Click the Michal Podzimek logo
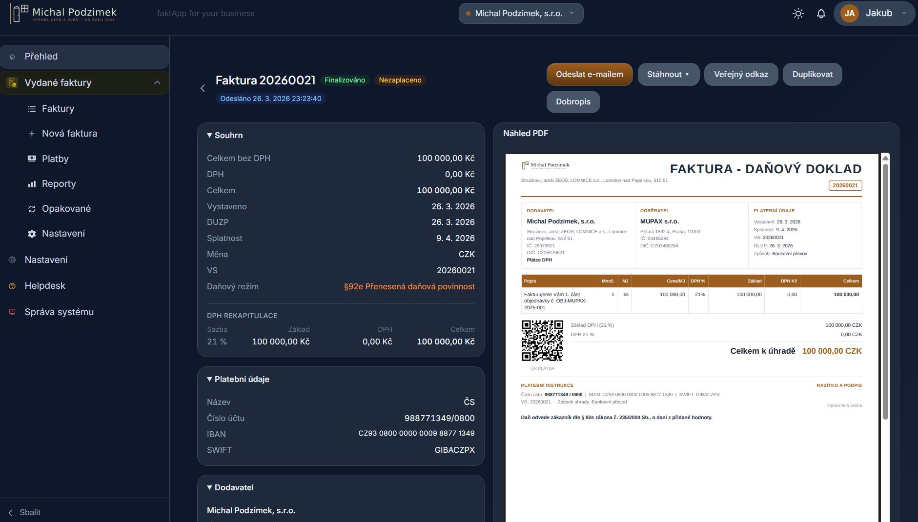Viewport: 918px width, 522px height. 63,14
